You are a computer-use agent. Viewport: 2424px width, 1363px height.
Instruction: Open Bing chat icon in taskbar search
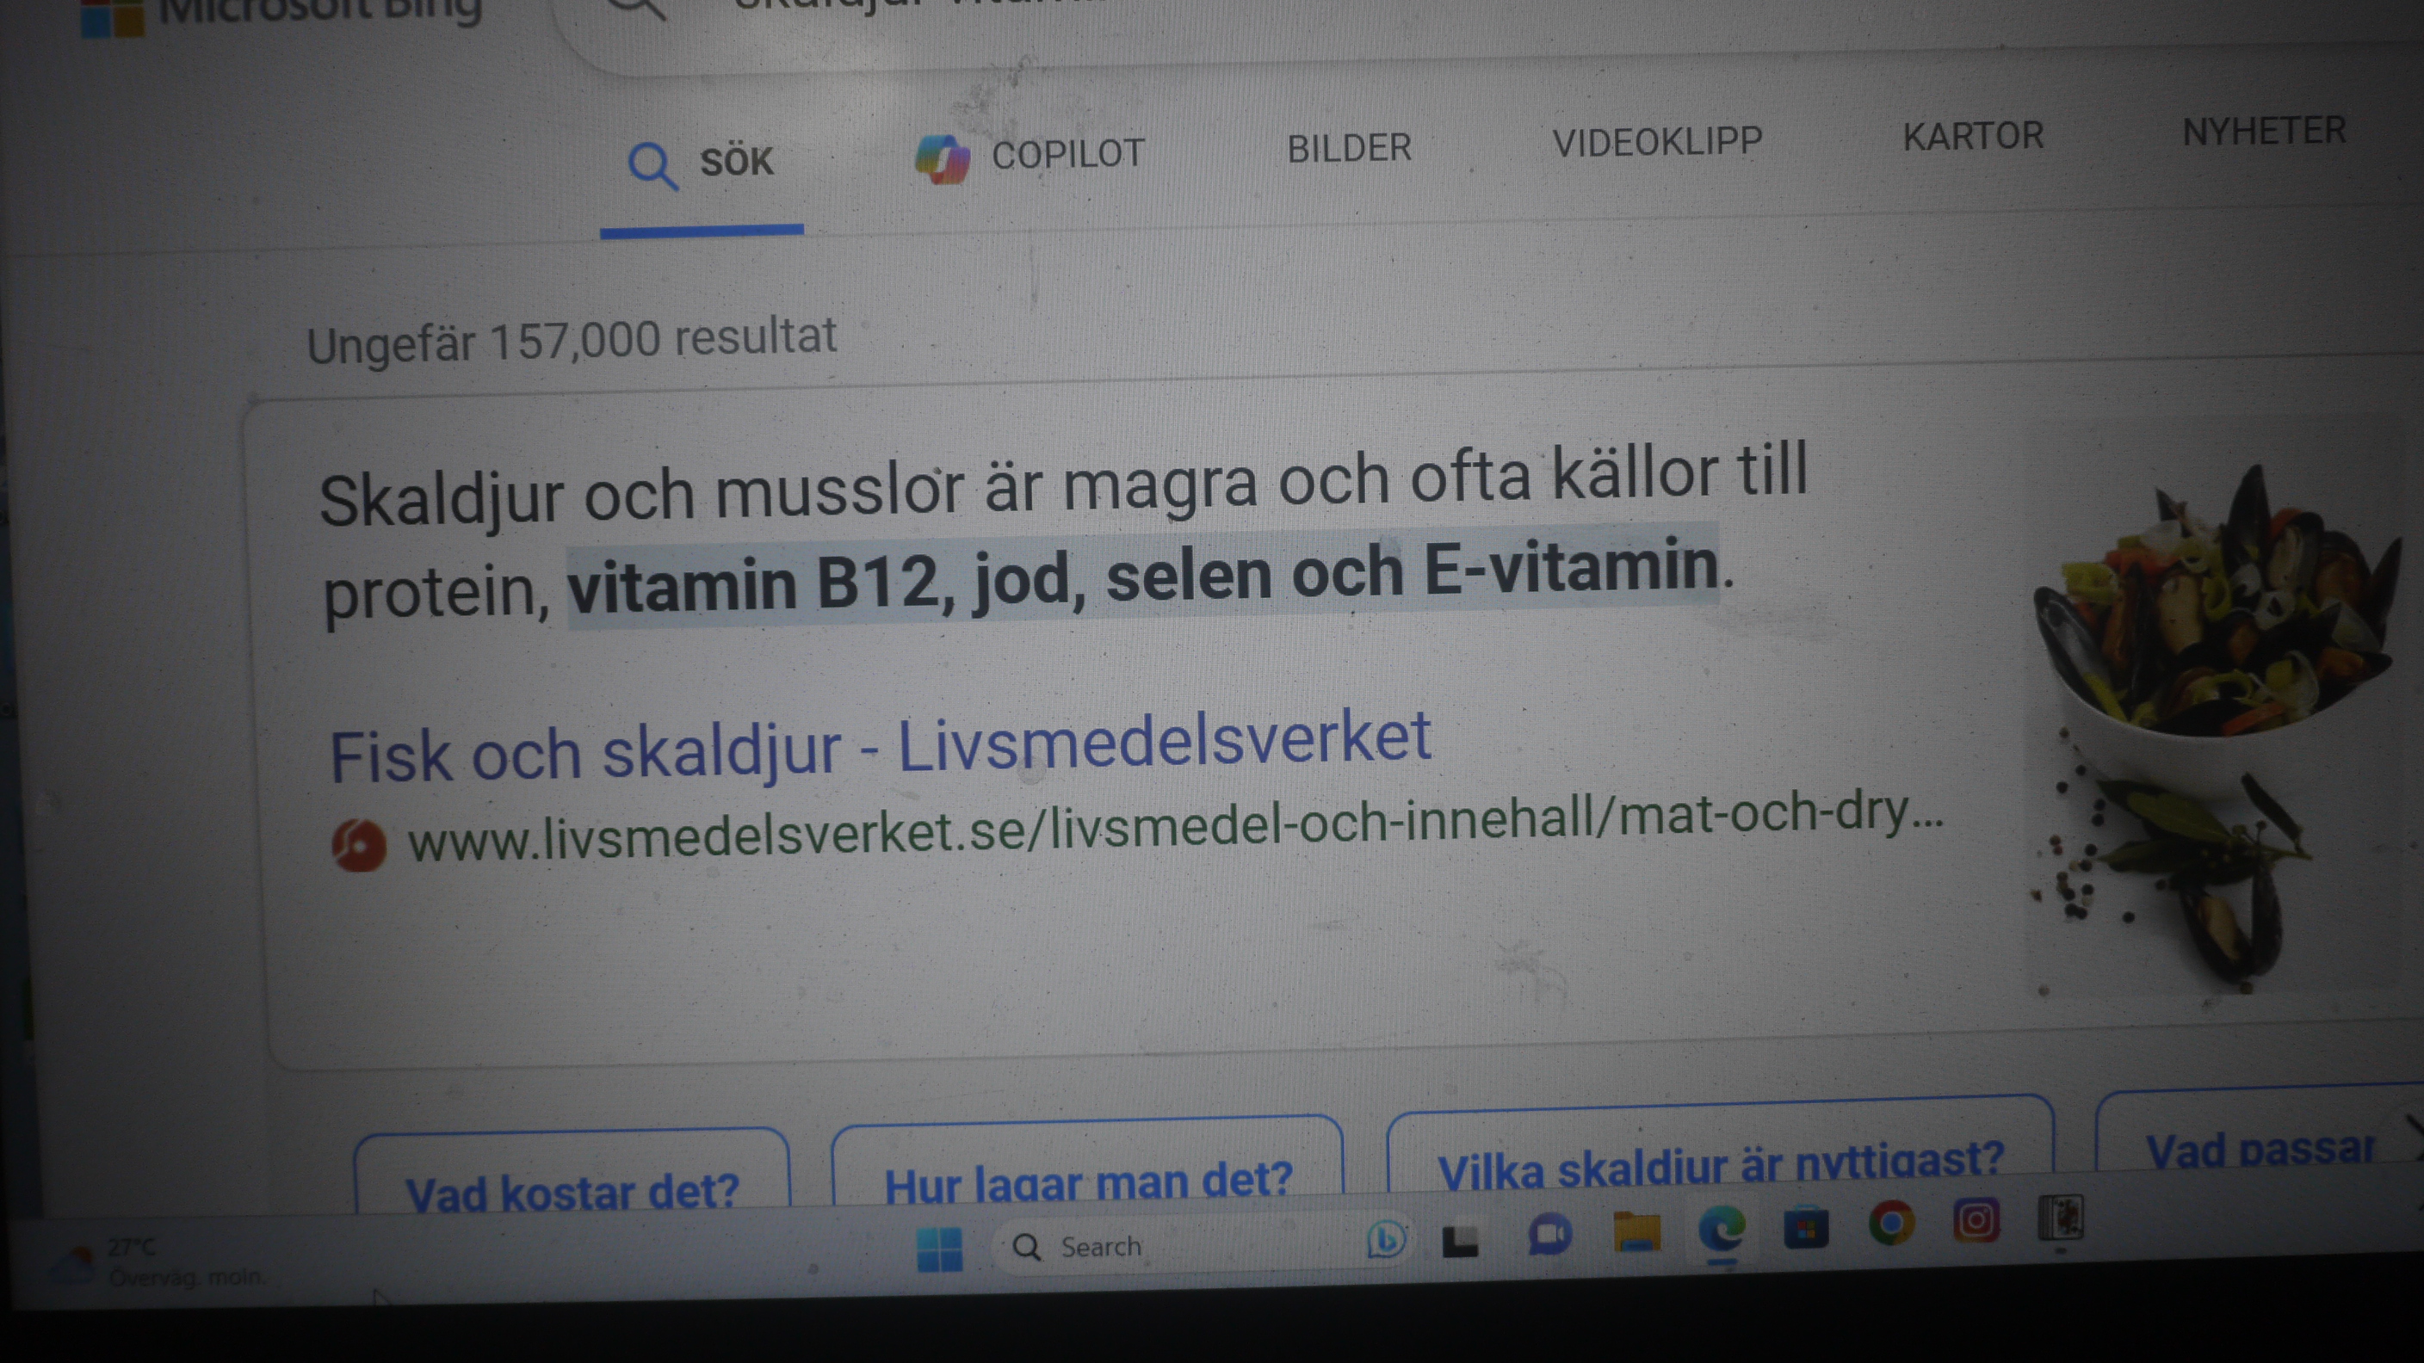(x=1385, y=1239)
